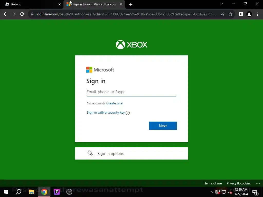
Task: Open Windows taskbar search
Action: (18, 192)
